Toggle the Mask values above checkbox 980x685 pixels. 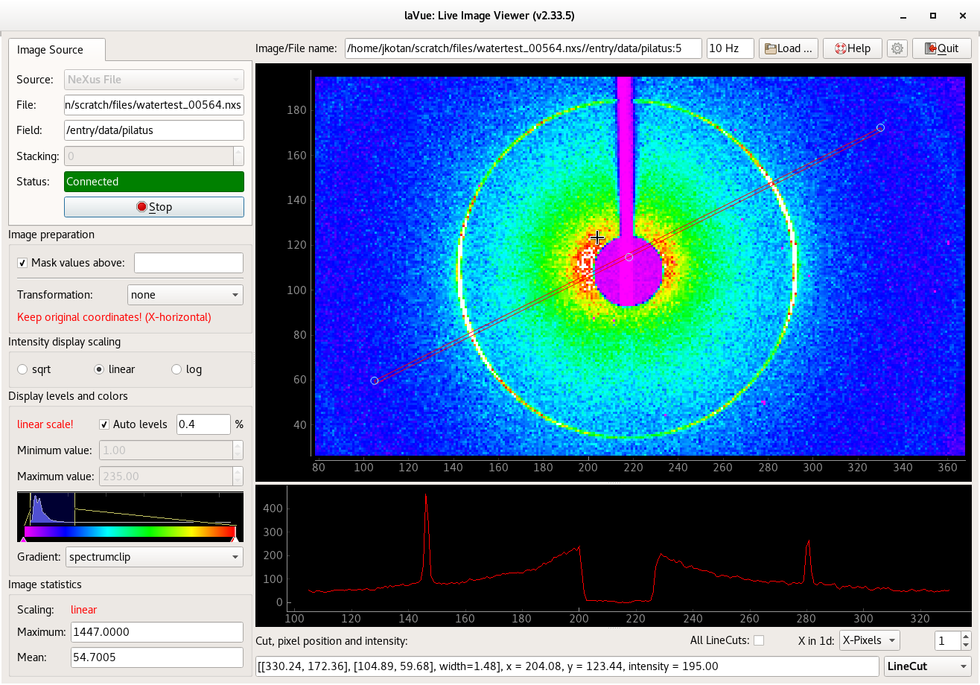(x=22, y=263)
